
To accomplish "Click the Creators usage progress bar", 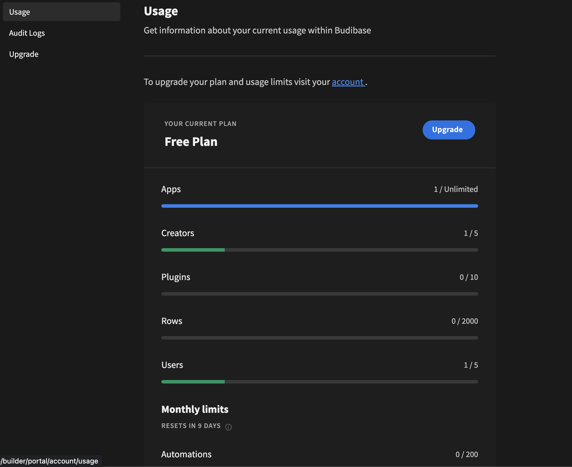I will click(319, 250).
